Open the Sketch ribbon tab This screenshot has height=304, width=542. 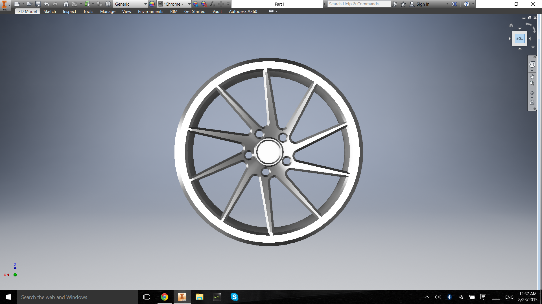(x=50, y=12)
